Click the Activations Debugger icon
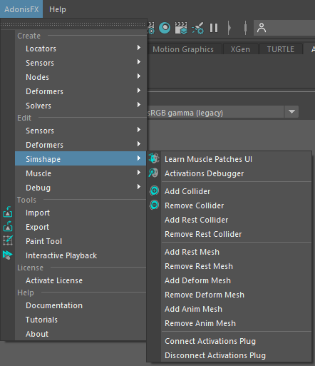This screenshot has height=366, width=315. (154, 173)
